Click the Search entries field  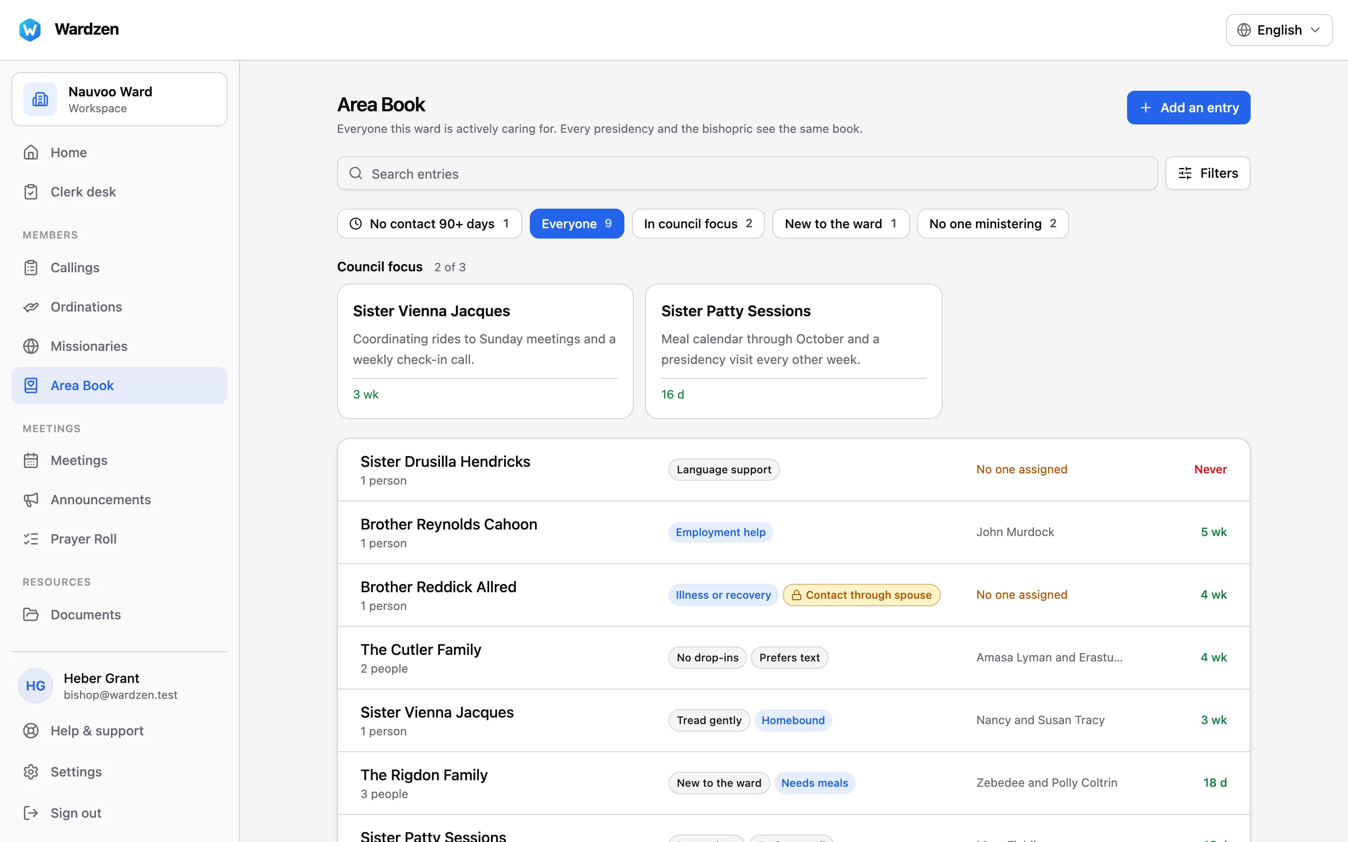(747, 173)
